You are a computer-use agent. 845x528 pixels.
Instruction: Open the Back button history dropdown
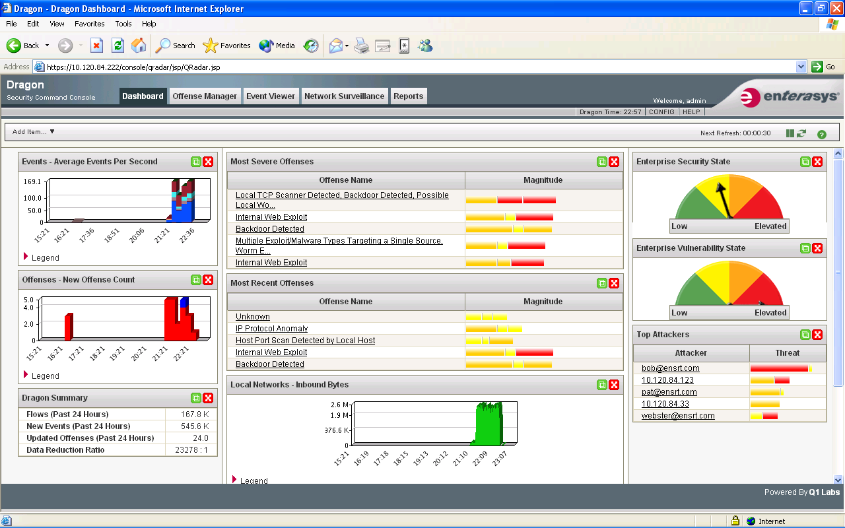coord(47,46)
